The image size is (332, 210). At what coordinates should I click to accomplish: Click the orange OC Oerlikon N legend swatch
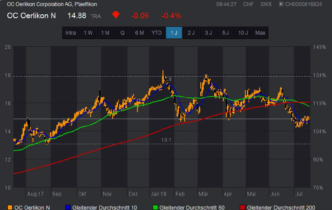coord(10,207)
